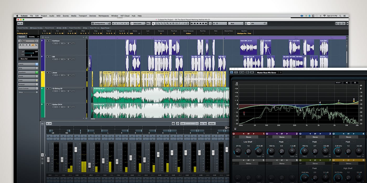Viewport: 367px width, 183px height.
Task: Click the first mixer channel fader
Action: click(x=48, y=159)
